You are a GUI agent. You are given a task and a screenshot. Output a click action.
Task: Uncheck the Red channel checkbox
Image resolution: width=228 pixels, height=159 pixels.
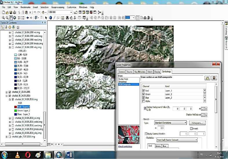pyautogui.click(x=144, y=90)
